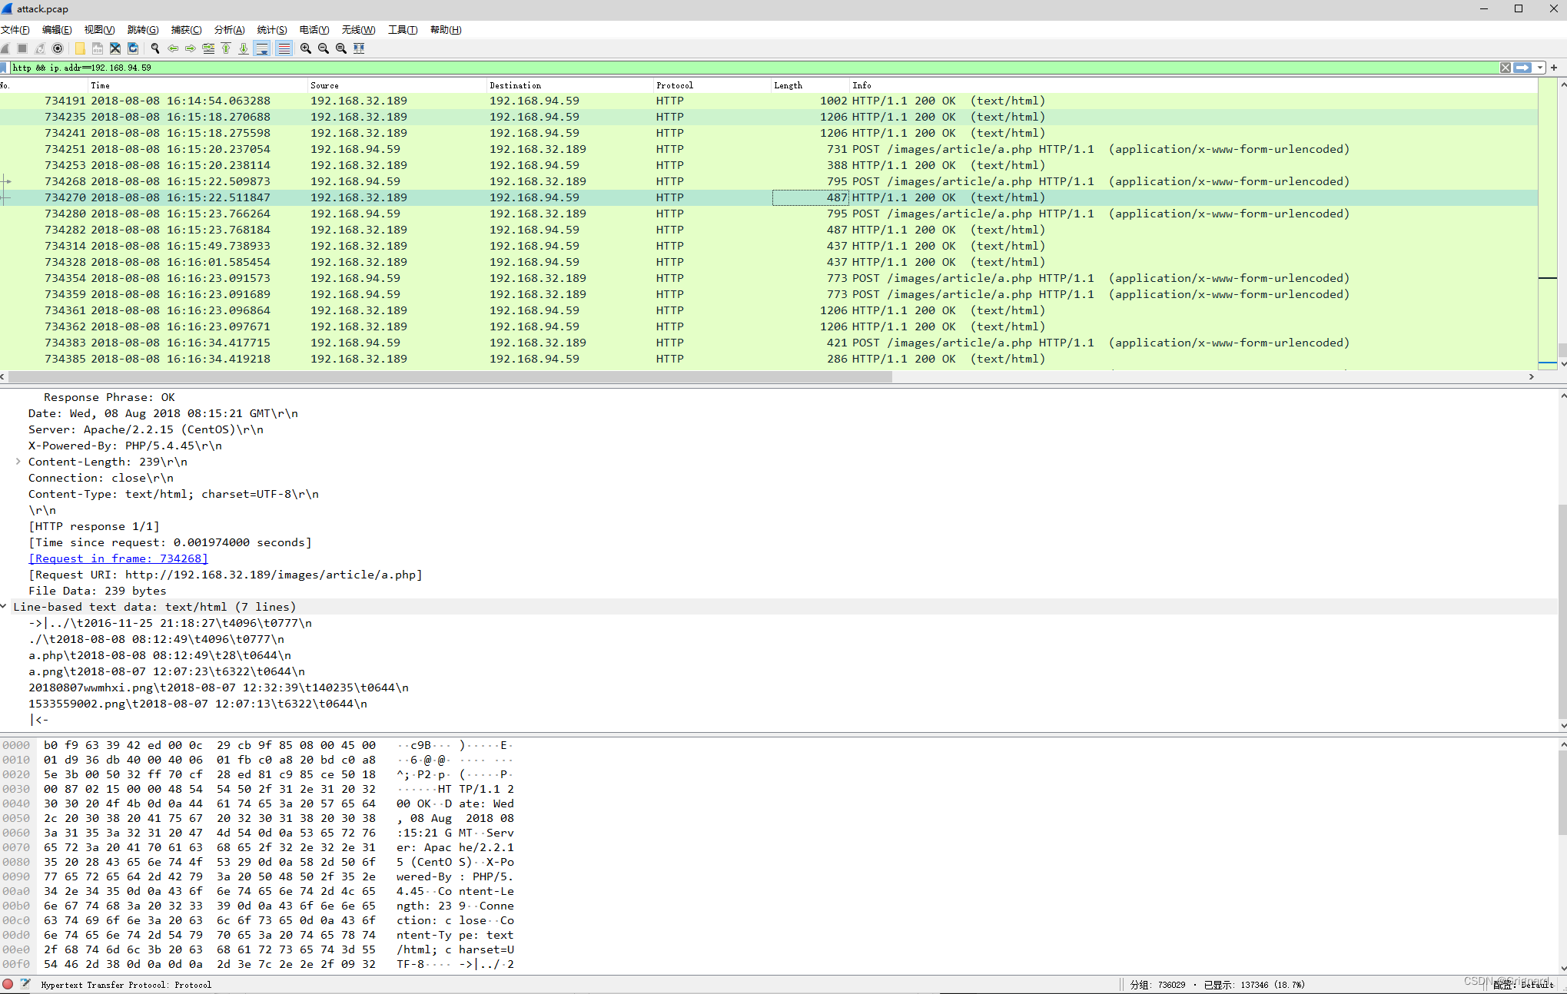Open the 统计(S) menu
1567x994 pixels.
coord(273,30)
